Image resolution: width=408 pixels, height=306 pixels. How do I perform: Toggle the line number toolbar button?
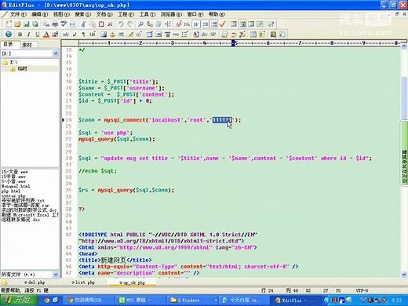pos(214,24)
